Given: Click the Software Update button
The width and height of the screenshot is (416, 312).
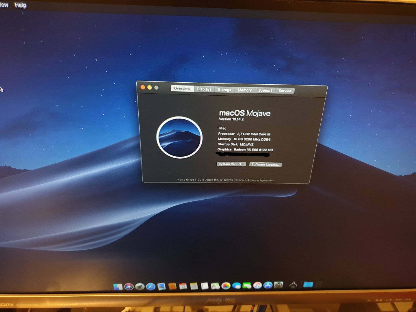Looking at the screenshot, I should pos(265,165).
